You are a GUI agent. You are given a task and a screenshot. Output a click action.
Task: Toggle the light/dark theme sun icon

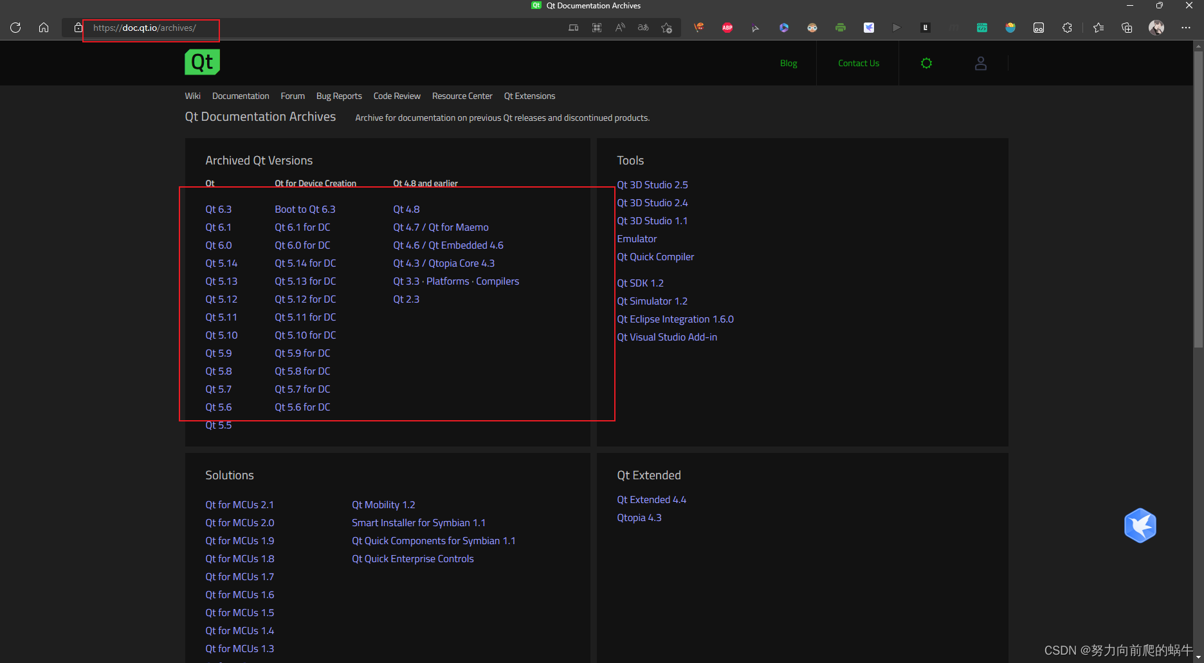[x=926, y=63]
